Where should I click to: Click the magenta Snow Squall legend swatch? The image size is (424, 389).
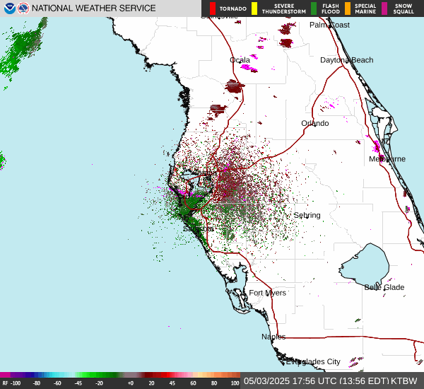[384, 8]
